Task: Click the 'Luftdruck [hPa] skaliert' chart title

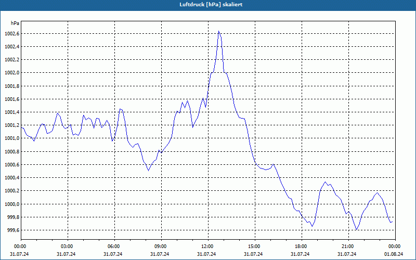Action: point(211,5)
